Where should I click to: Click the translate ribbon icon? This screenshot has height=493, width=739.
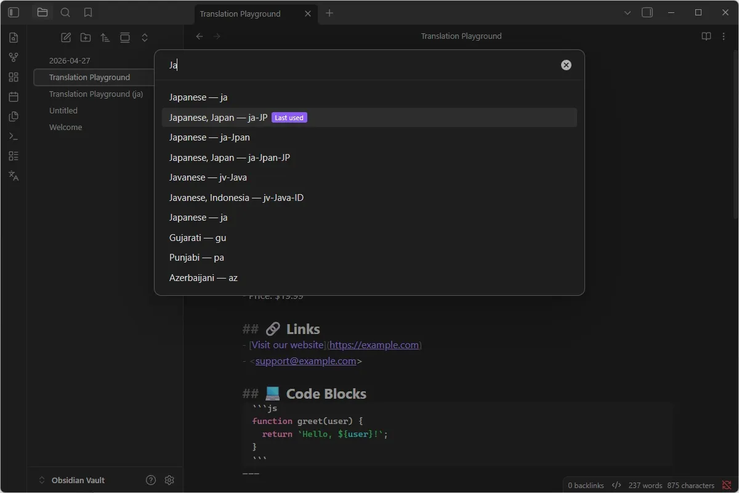(x=14, y=176)
